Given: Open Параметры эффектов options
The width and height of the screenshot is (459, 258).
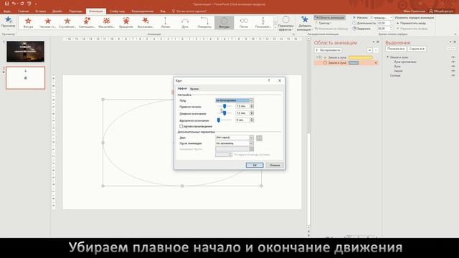Looking at the screenshot, I should (x=285, y=24).
